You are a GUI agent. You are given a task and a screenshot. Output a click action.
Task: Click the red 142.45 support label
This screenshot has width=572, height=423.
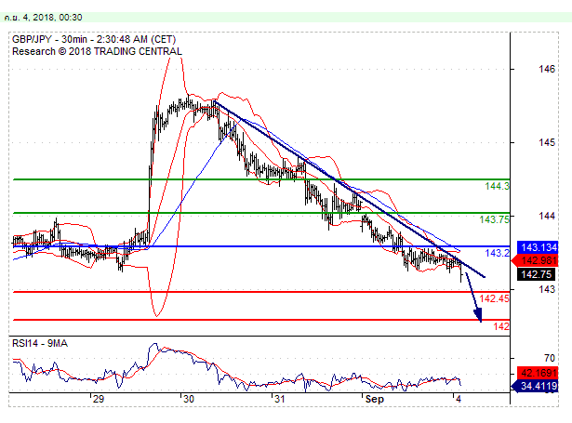click(x=494, y=298)
